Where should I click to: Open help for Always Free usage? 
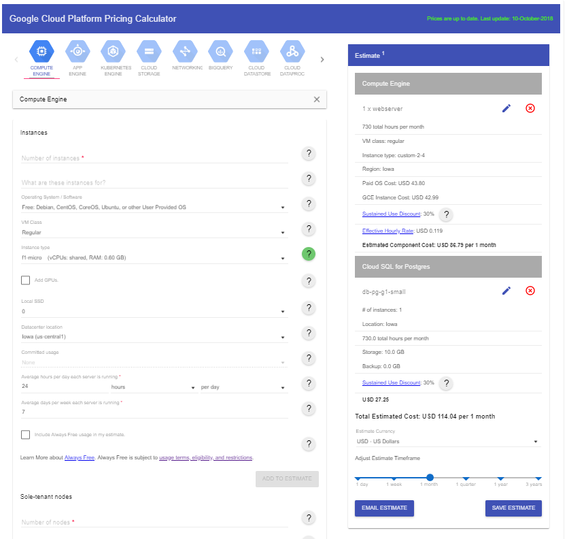pyautogui.click(x=309, y=444)
